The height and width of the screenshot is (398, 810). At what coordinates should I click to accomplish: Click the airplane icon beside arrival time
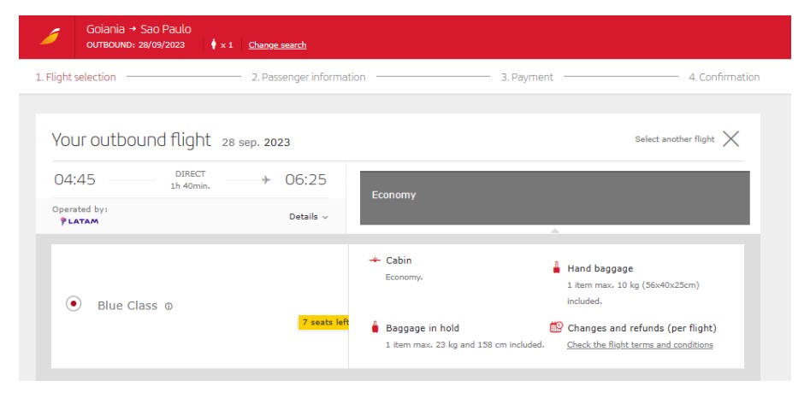pyautogui.click(x=266, y=179)
